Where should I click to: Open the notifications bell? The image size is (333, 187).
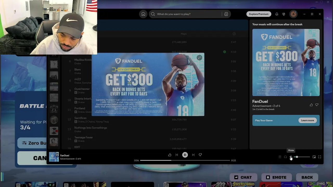click(x=277, y=14)
